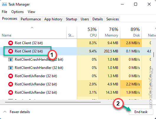Collapse view with Fewer details
The width and height of the screenshot is (156, 119).
[x=17, y=112]
